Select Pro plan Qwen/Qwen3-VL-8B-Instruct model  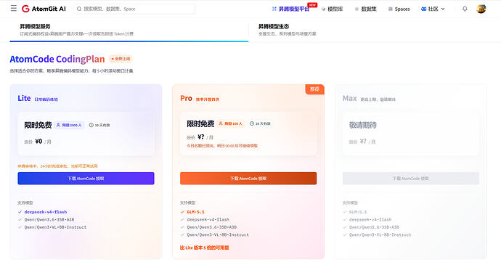pyautogui.click(x=218, y=235)
